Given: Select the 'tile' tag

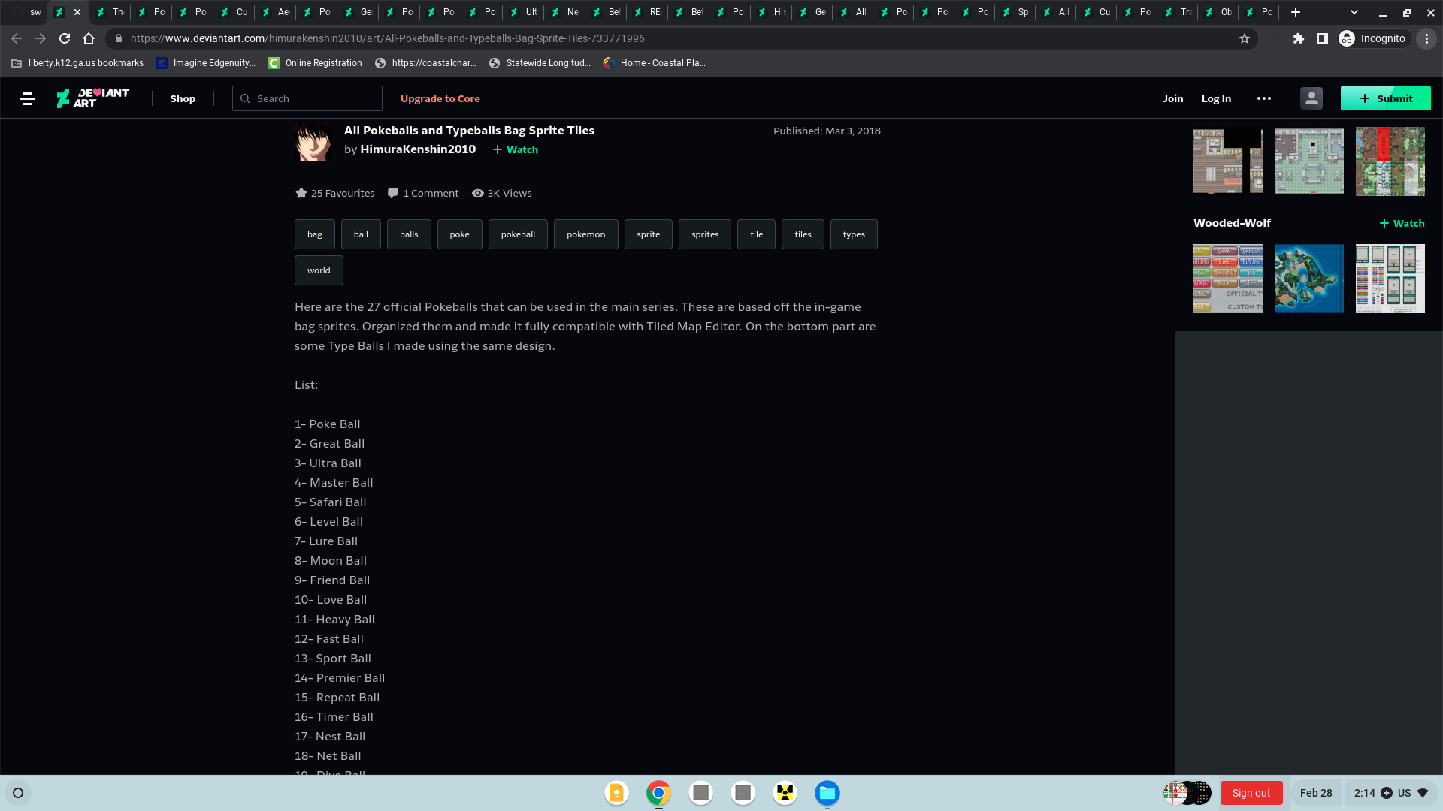Looking at the screenshot, I should (757, 234).
